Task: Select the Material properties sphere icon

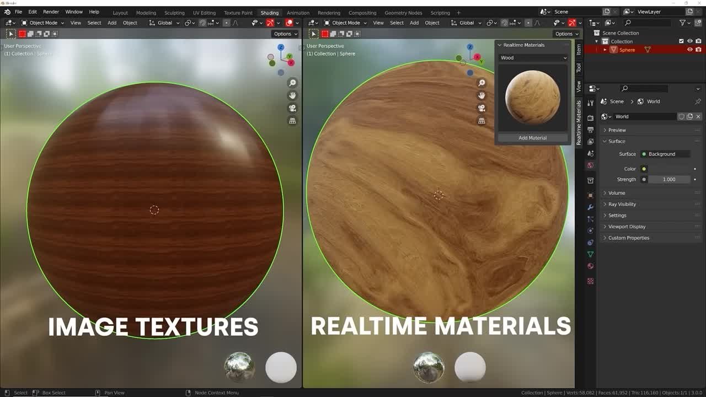Action: [x=590, y=265]
